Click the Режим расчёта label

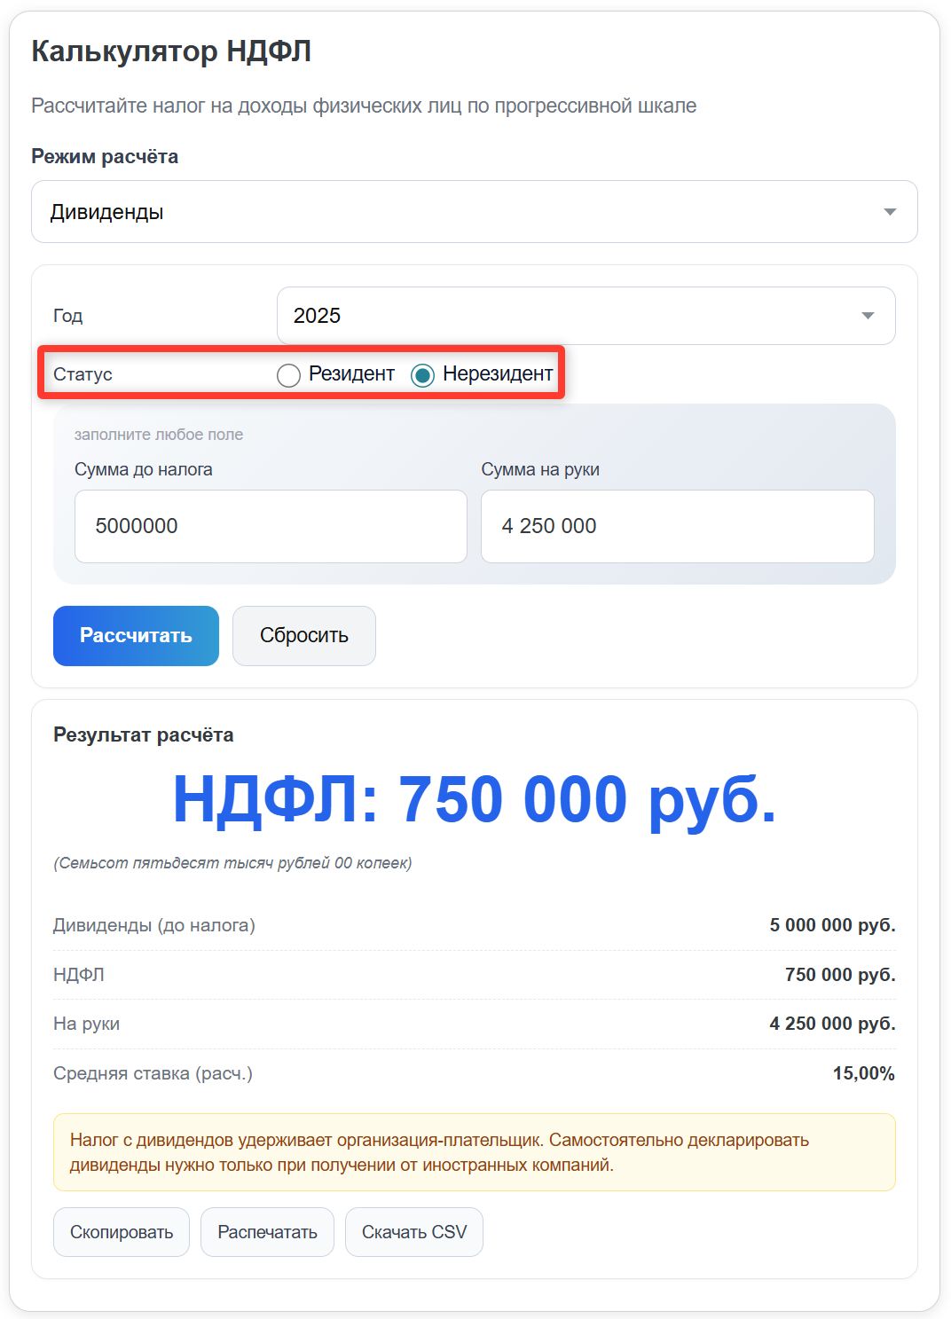pyautogui.click(x=105, y=157)
